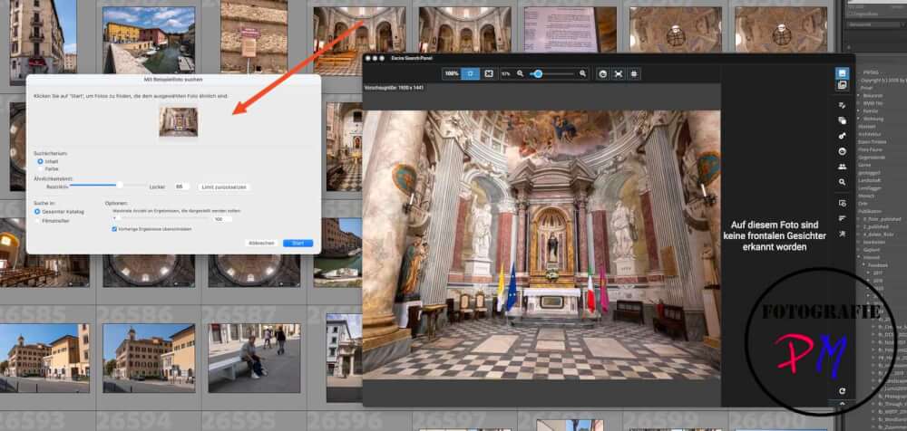
Task: Expand the 'Bekannte' keyword tree item
Action: tap(858, 94)
